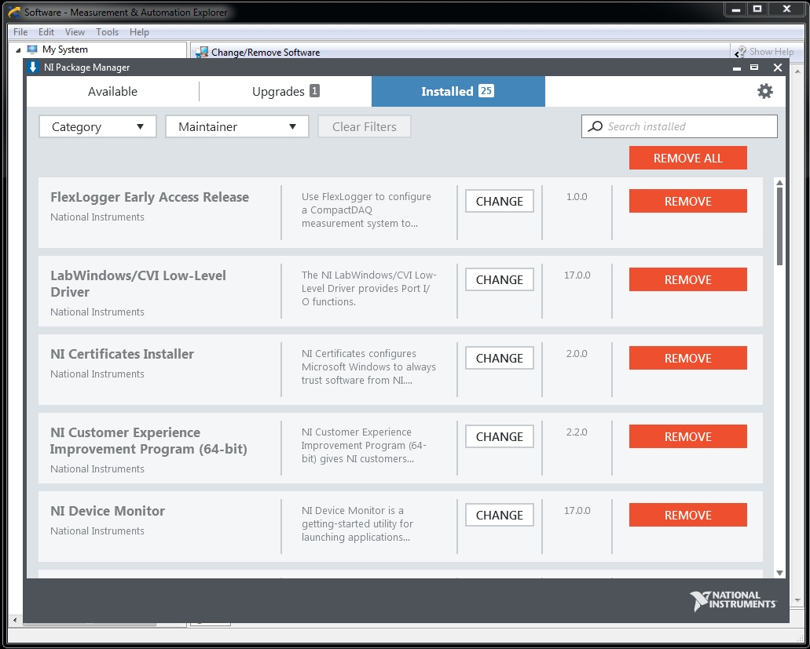
Task: Open the Edit menu
Action: point(46,32)
